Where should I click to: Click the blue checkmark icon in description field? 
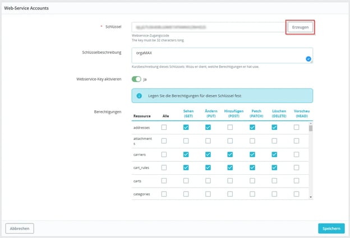[x=308, y=58]
